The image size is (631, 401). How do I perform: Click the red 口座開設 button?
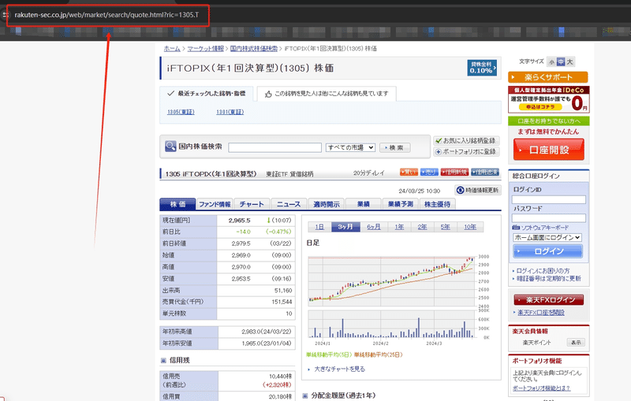coord(548,150)
